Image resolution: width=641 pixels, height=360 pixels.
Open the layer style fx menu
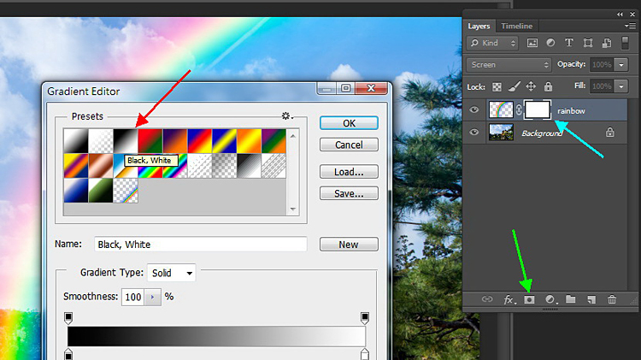pyautogui.click(x=509, y=299)
